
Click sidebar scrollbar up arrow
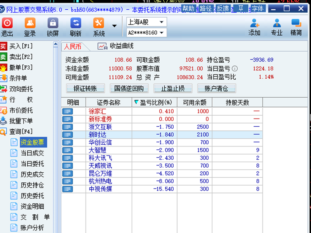(56, 45)
